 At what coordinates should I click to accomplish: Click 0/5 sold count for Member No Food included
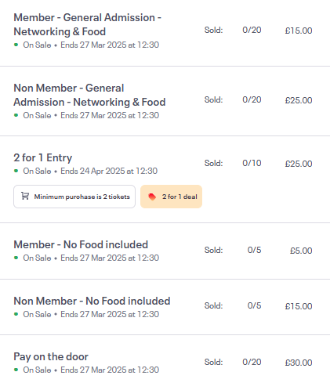coord(254,250)
